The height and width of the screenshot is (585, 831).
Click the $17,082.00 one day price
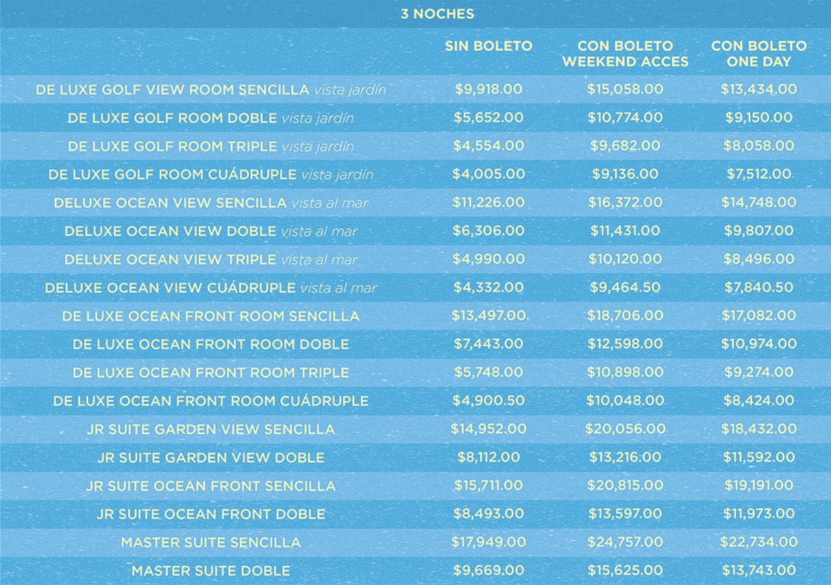[x=758, y=316]
